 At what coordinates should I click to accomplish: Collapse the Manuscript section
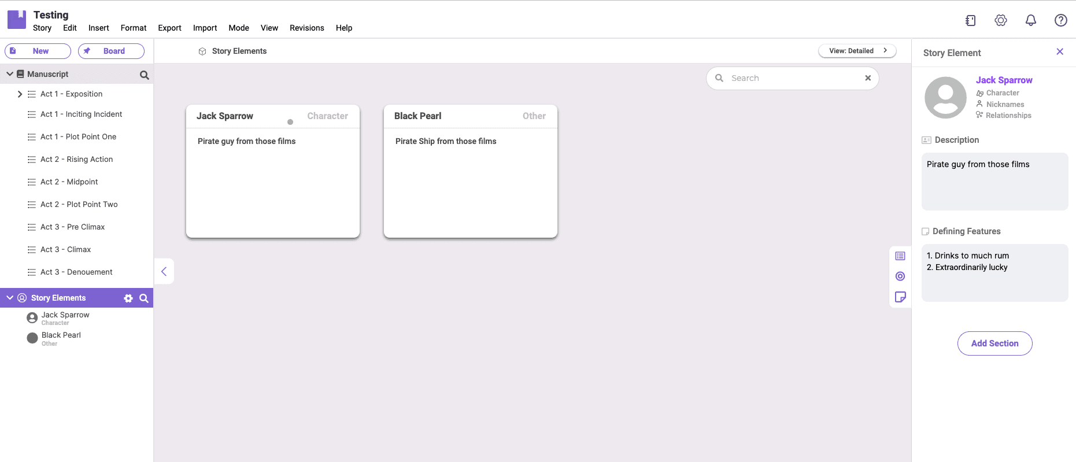(x=10, y=74)
